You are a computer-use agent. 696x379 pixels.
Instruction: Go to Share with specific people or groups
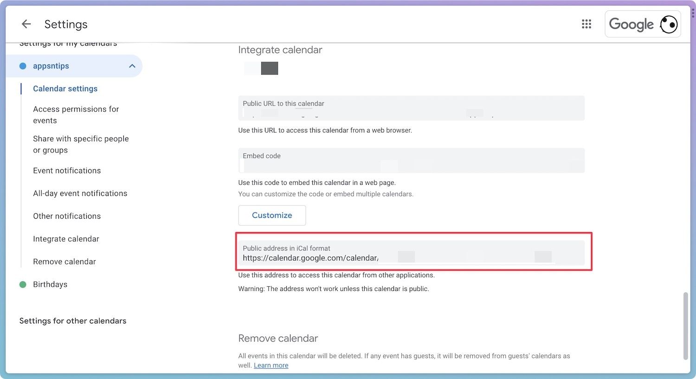click(81, 144)
